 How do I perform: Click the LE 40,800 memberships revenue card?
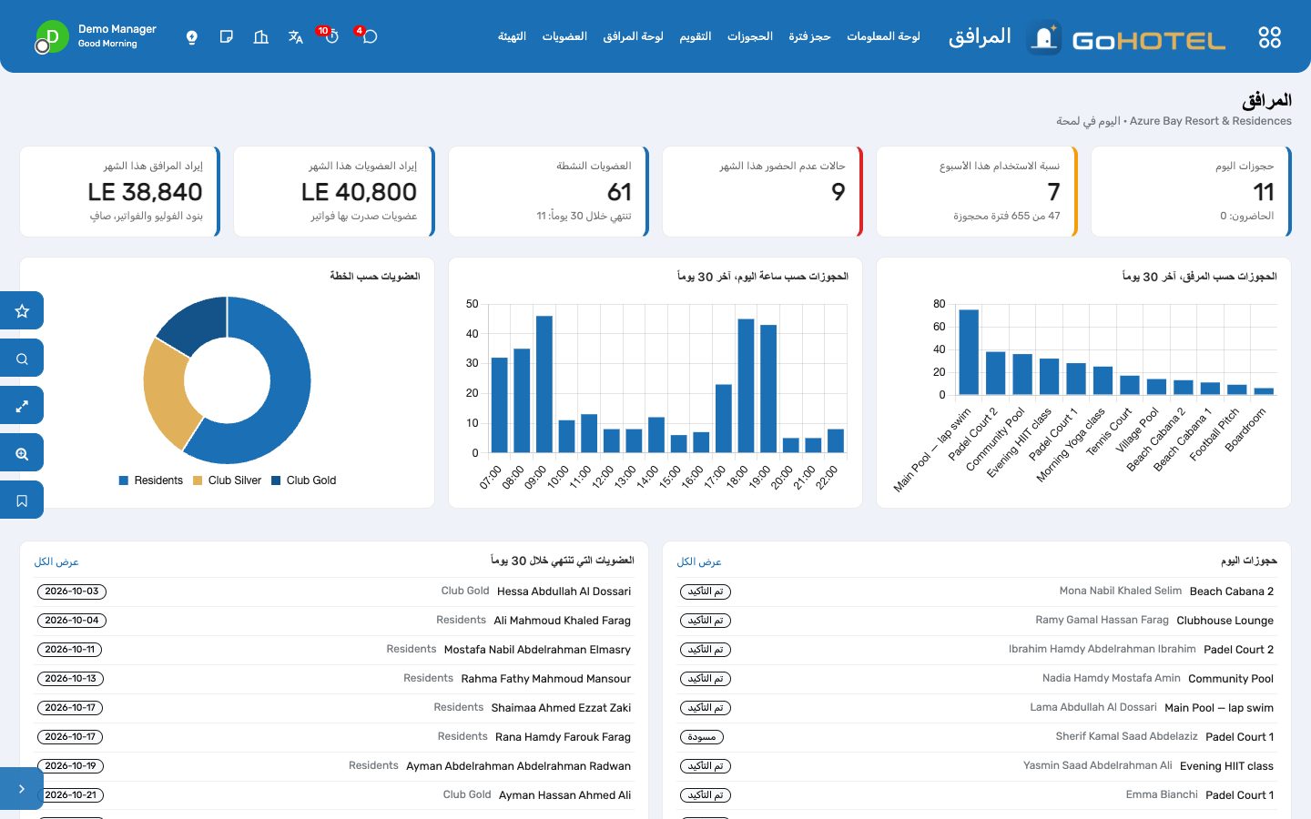tap(334, 191)
